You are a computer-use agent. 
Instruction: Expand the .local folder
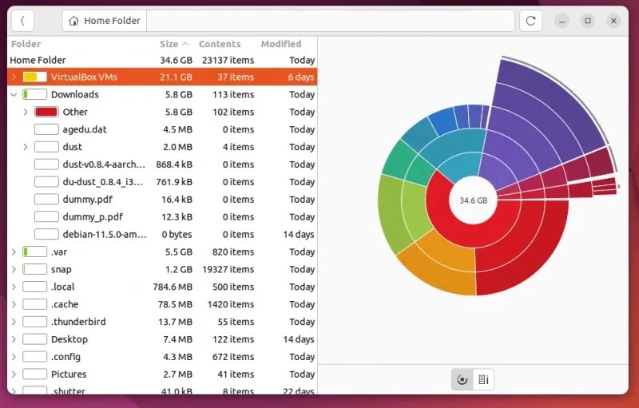tap(14, 287)
